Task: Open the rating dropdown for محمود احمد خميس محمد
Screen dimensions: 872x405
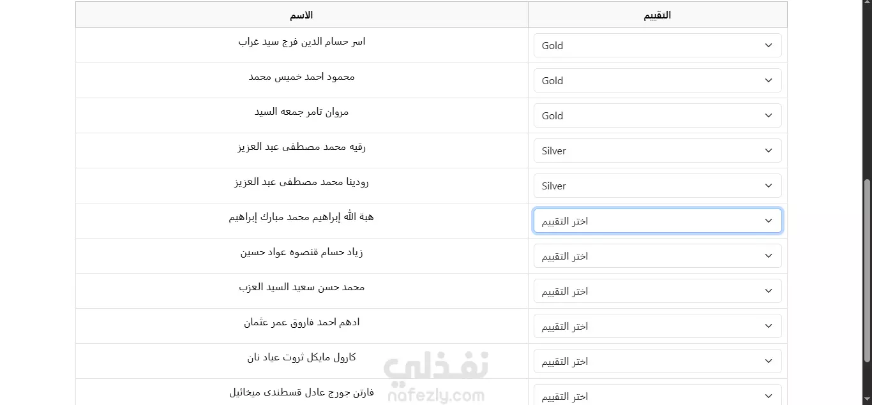Action: 658,80
